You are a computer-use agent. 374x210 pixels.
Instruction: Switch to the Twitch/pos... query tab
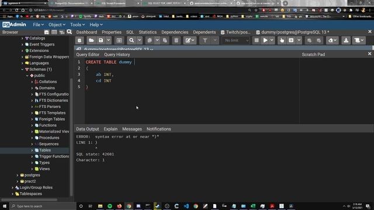coord(236,32)
